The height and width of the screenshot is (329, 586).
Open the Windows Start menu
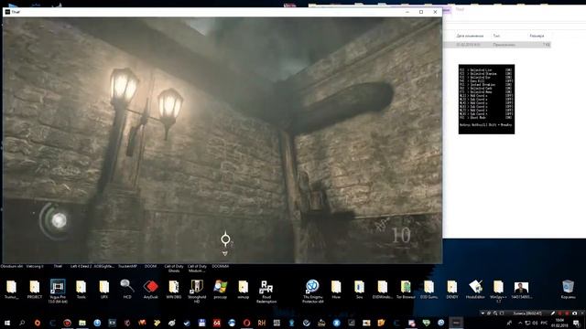coord(7,323)
